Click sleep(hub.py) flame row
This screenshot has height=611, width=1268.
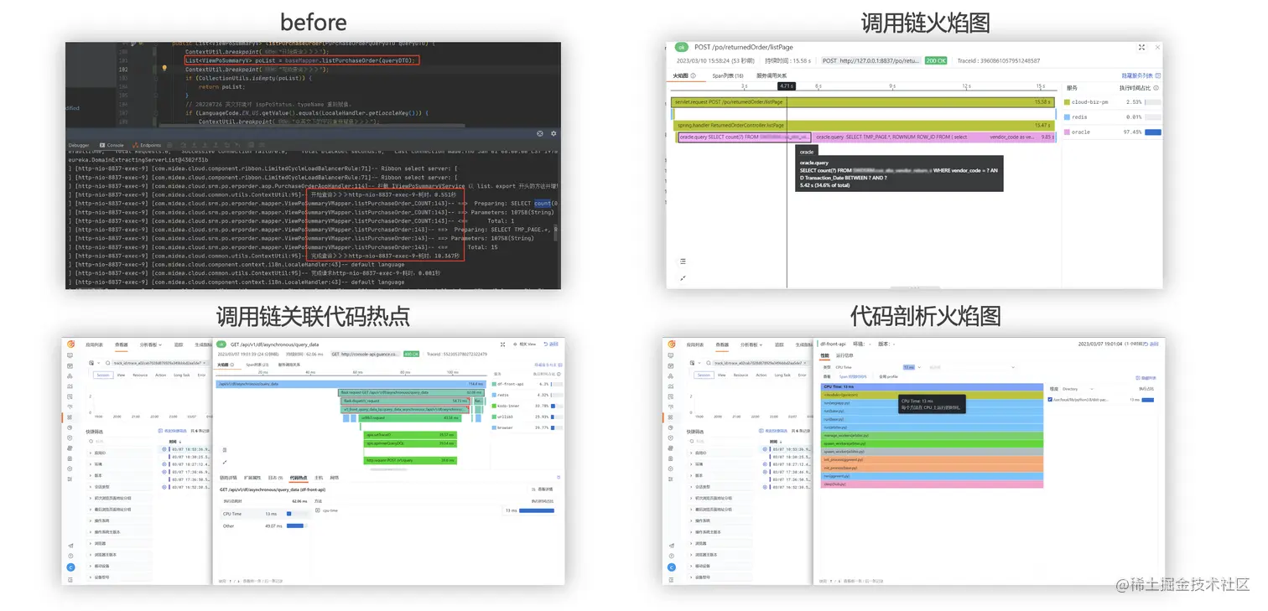point(932,484)
